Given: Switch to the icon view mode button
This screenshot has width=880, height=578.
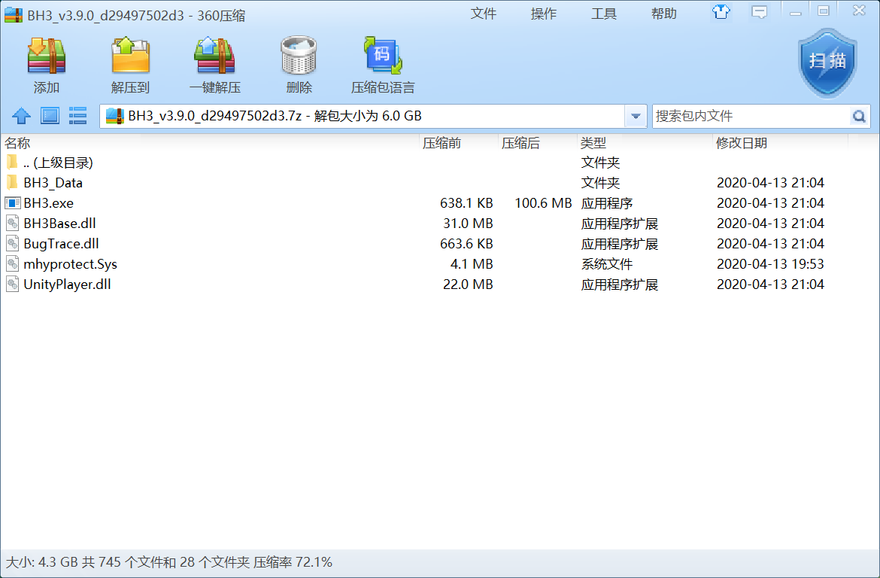Looking at the screenshot, I should (50, 116).
